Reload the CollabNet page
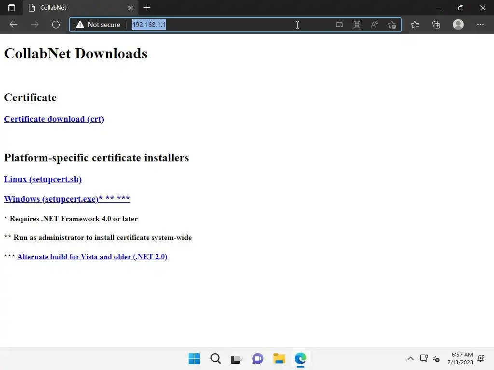 coord(56,25)
